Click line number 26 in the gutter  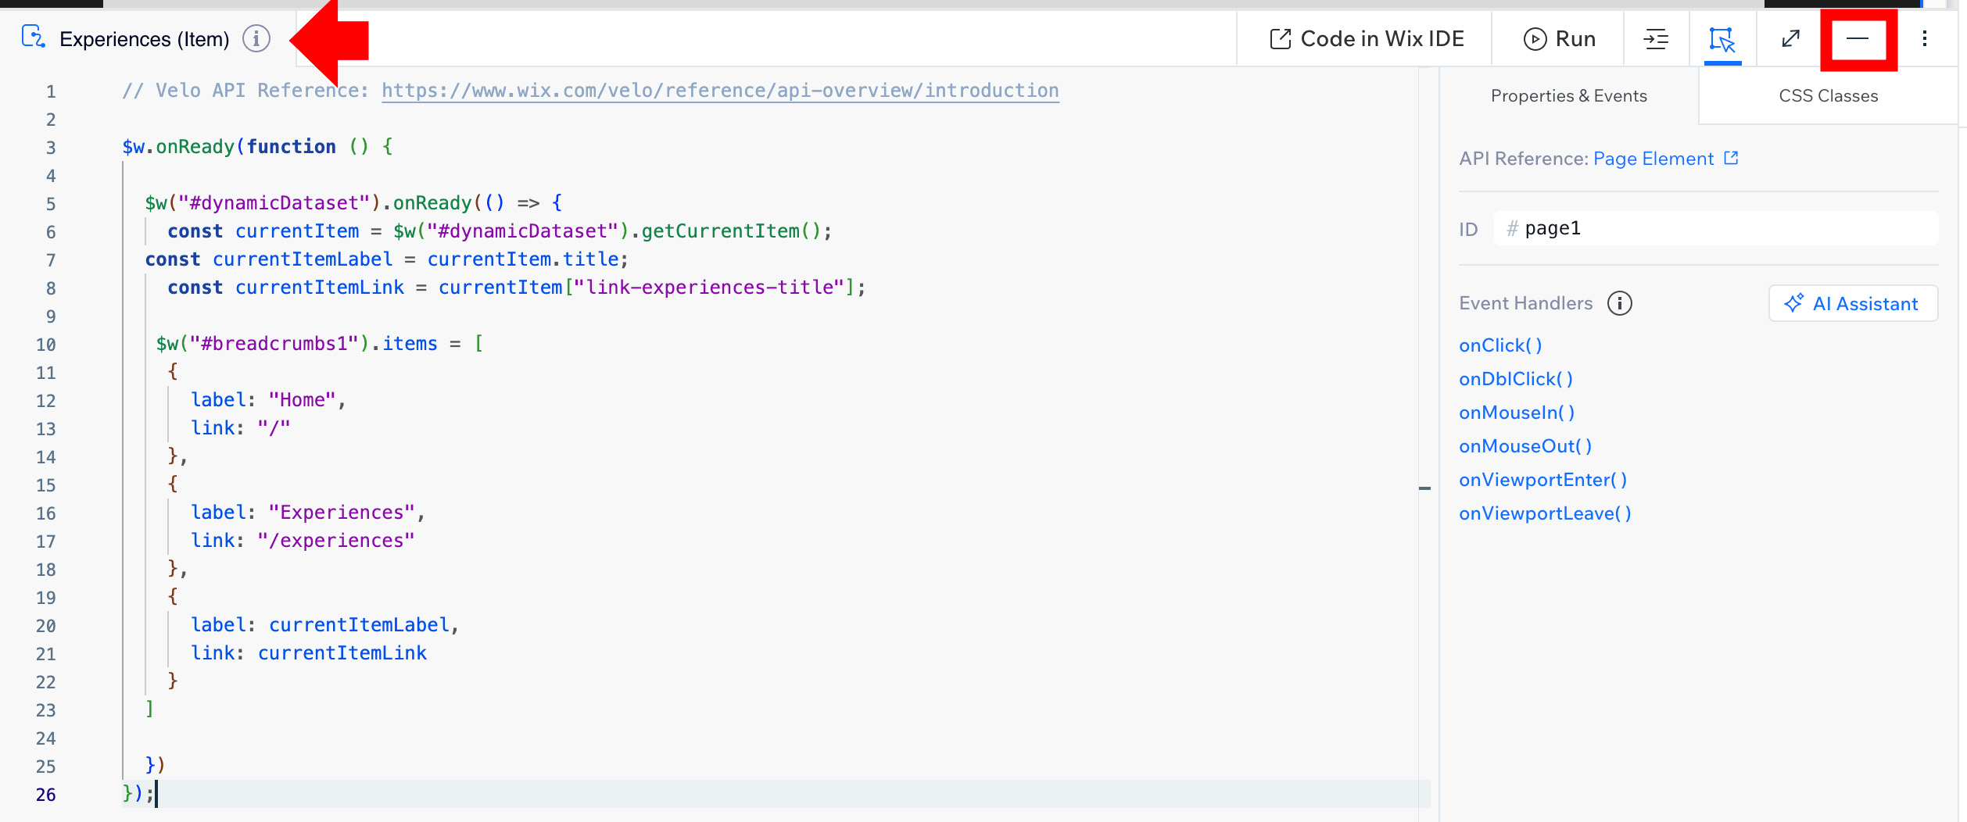pos(46,795)
